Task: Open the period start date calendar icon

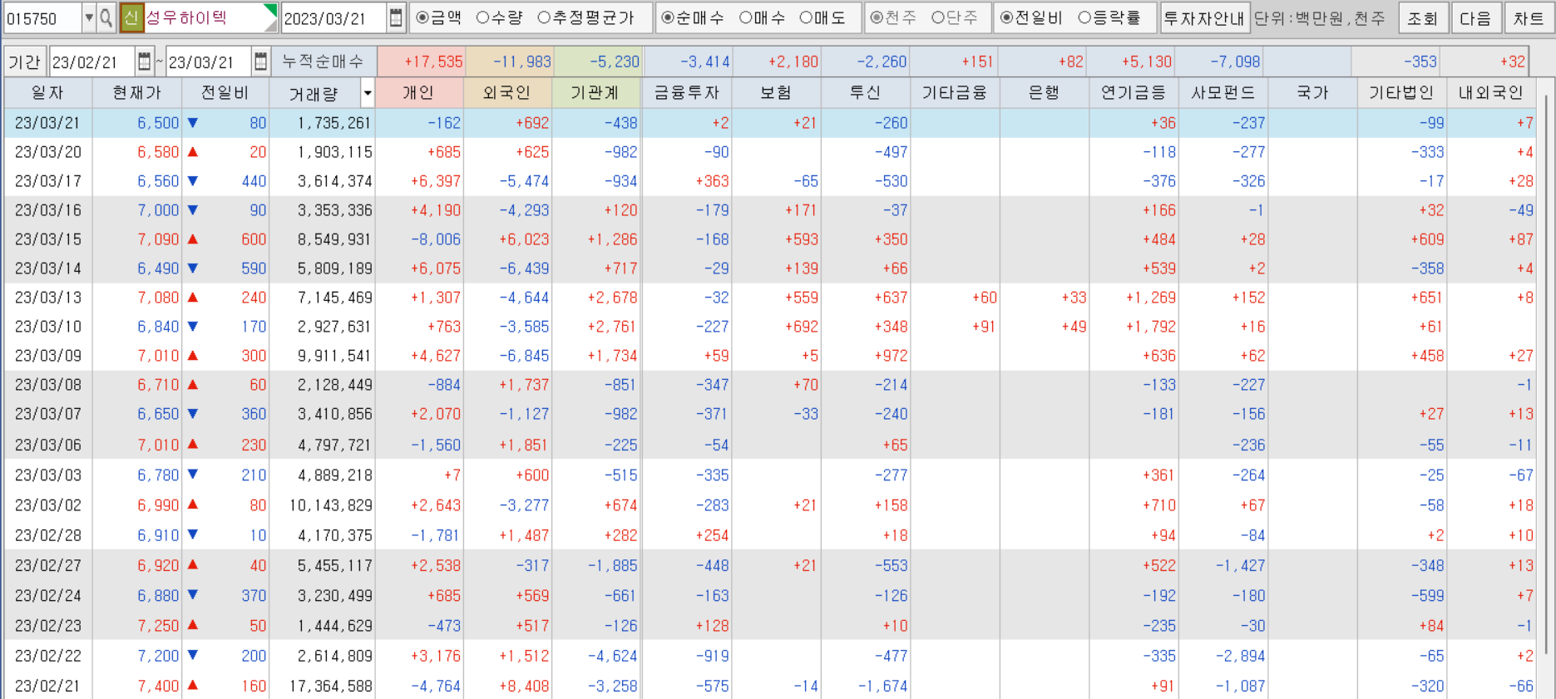Action: point(144,62)
